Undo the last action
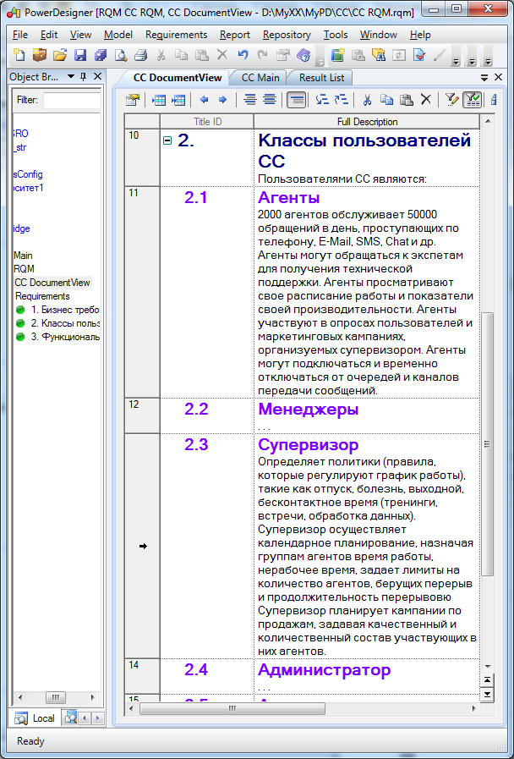Image resolution: width=514 pixels, height=759 pixels. point(243,55)
